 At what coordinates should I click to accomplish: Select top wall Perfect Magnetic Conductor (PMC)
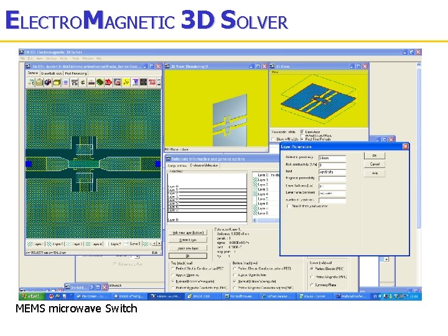point(173,287)
